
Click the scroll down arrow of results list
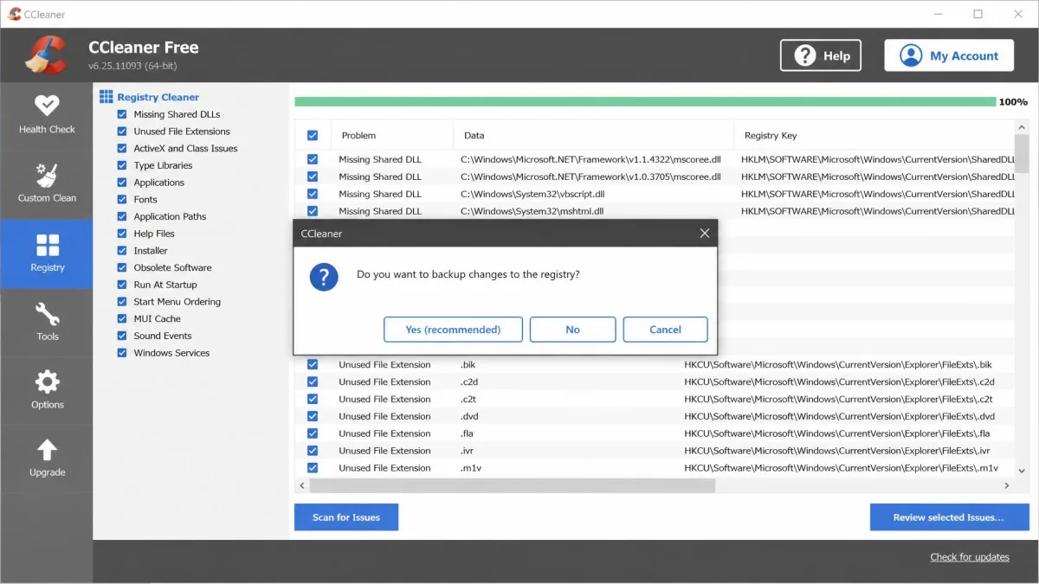pos(1022,471)
